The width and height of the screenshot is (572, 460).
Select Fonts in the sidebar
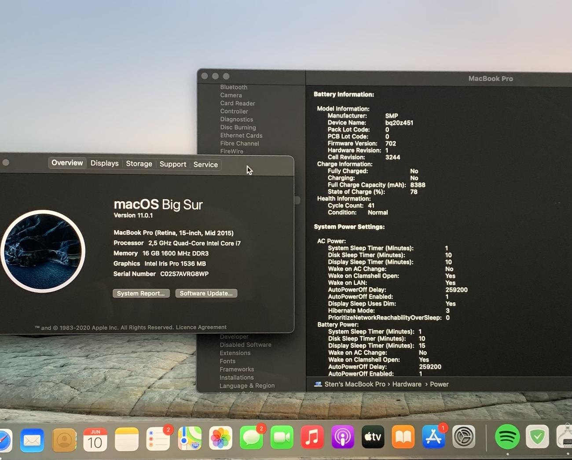coord(227,361)
